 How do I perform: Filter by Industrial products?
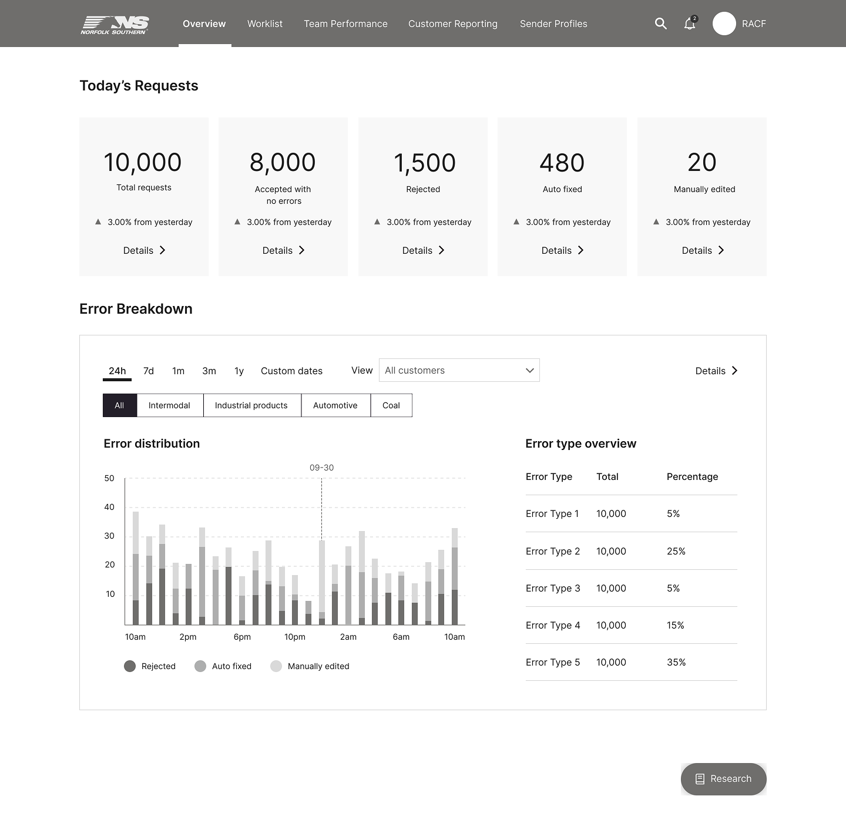pyautogui.click(x=252, y=405)
